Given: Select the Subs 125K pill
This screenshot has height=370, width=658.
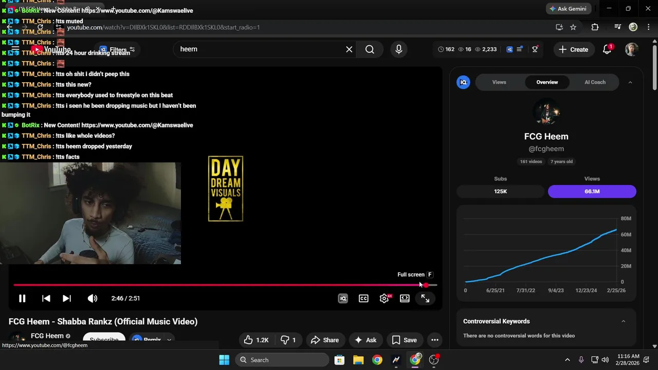Looking at the screenshot, I should (500, 191).
